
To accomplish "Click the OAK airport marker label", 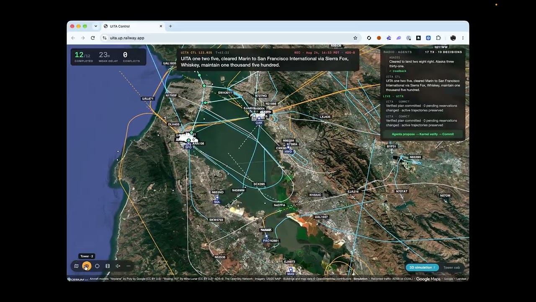I will tap(259, 123).
